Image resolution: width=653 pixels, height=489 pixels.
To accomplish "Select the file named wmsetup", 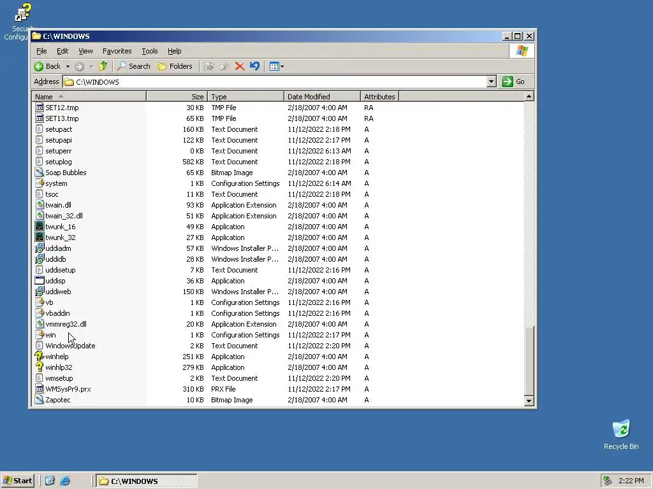I will click(x=59, y=378).
